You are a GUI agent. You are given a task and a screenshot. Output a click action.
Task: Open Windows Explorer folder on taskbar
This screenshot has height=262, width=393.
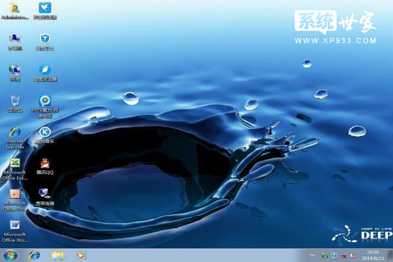point(58,255)
